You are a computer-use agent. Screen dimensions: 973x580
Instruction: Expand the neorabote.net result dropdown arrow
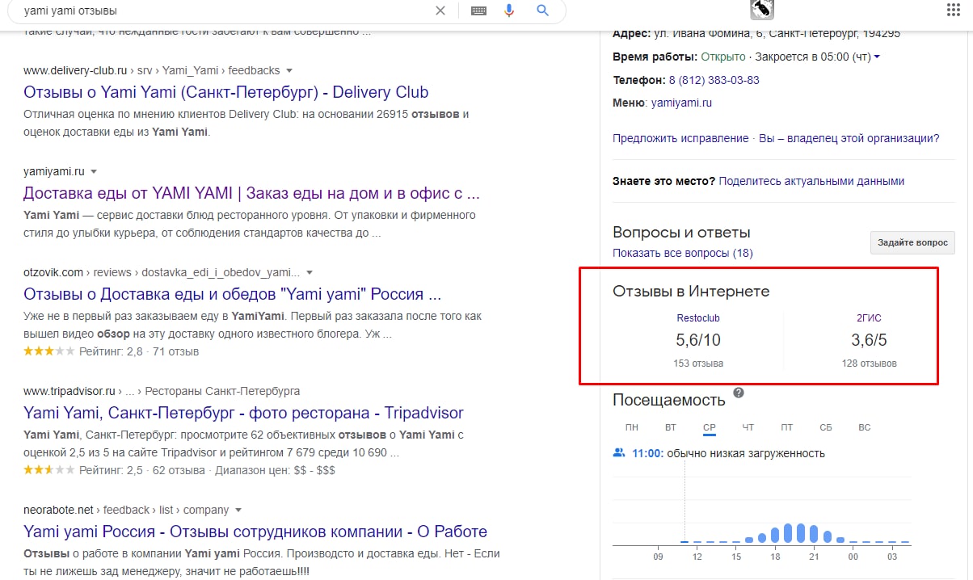[x=238, y=511]
